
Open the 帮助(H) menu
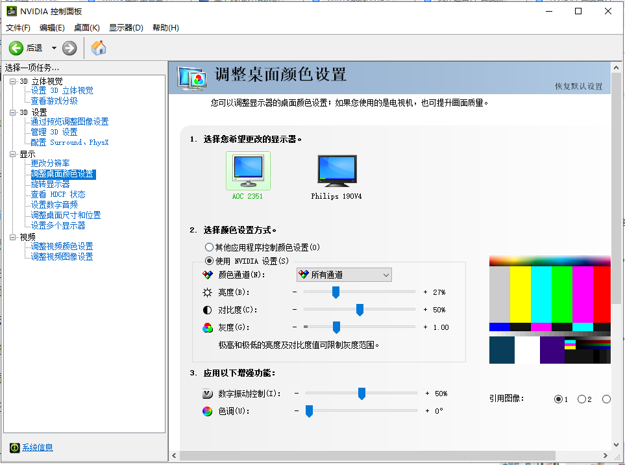click(166, 27)
